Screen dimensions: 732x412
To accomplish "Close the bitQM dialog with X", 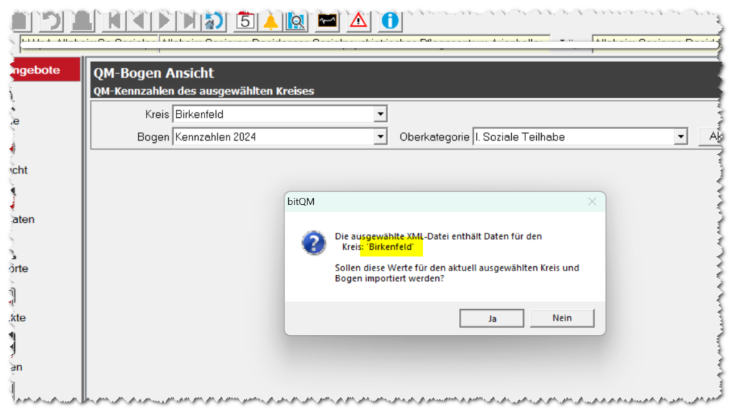I will (592, 202).
